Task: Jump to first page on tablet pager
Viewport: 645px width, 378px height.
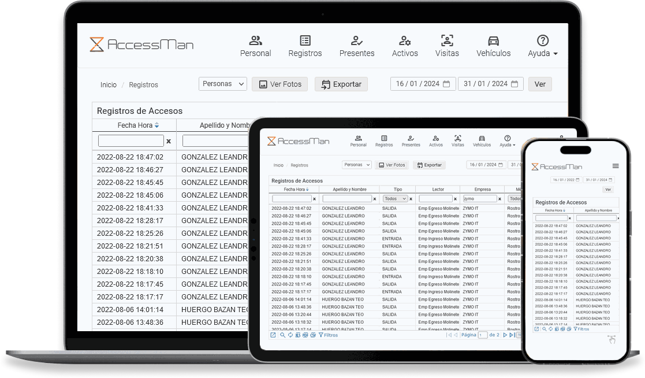Action: point(448,335)
